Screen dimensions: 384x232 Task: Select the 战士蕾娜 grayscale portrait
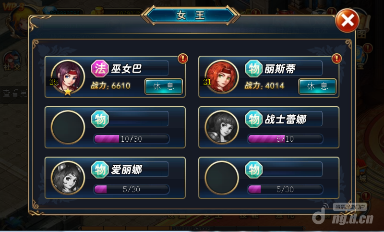point(222,127)
